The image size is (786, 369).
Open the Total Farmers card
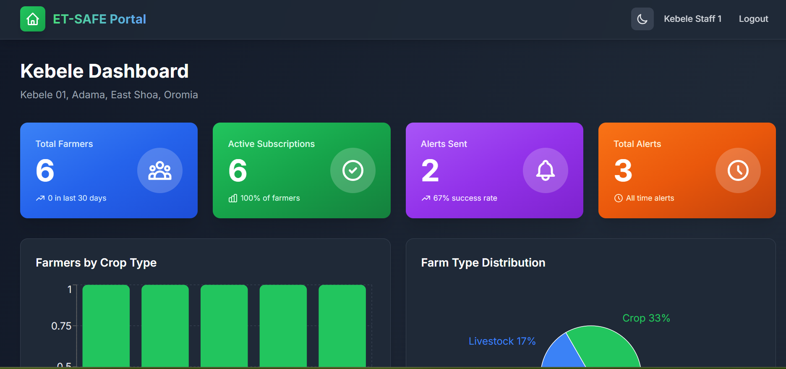point(109,170)
